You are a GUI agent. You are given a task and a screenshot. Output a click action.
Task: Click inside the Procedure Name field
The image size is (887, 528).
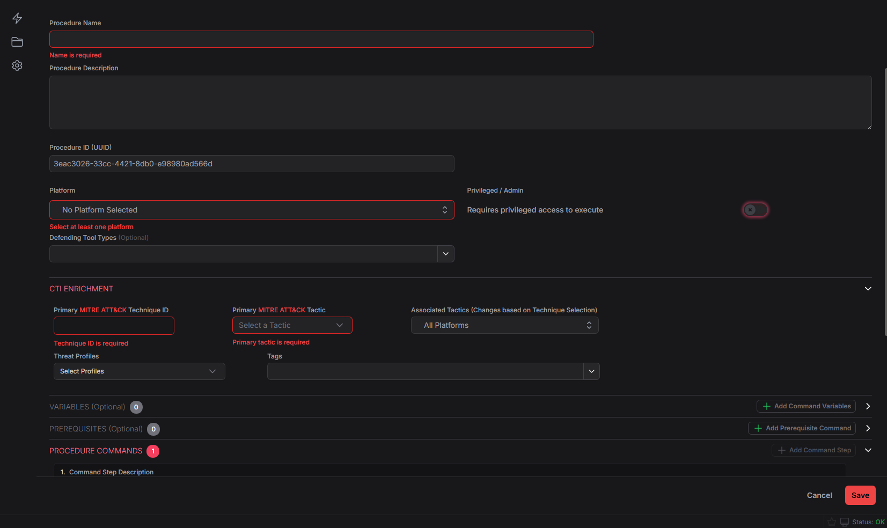pyautogui.click(x=321, y=39)
